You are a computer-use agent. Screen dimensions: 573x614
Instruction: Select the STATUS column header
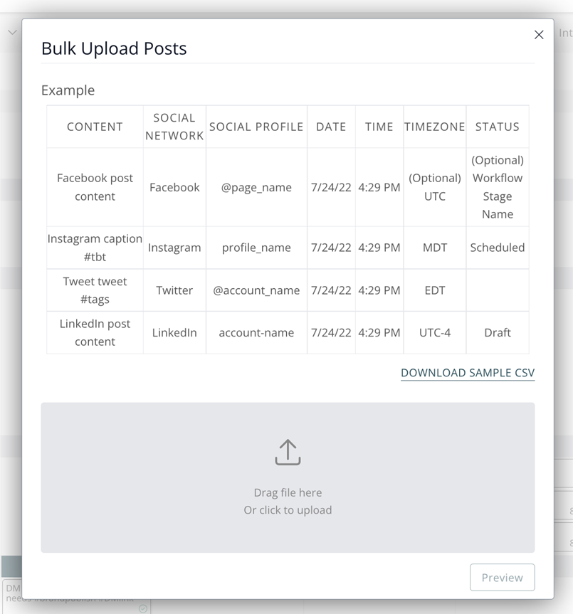tap(498, 127)
